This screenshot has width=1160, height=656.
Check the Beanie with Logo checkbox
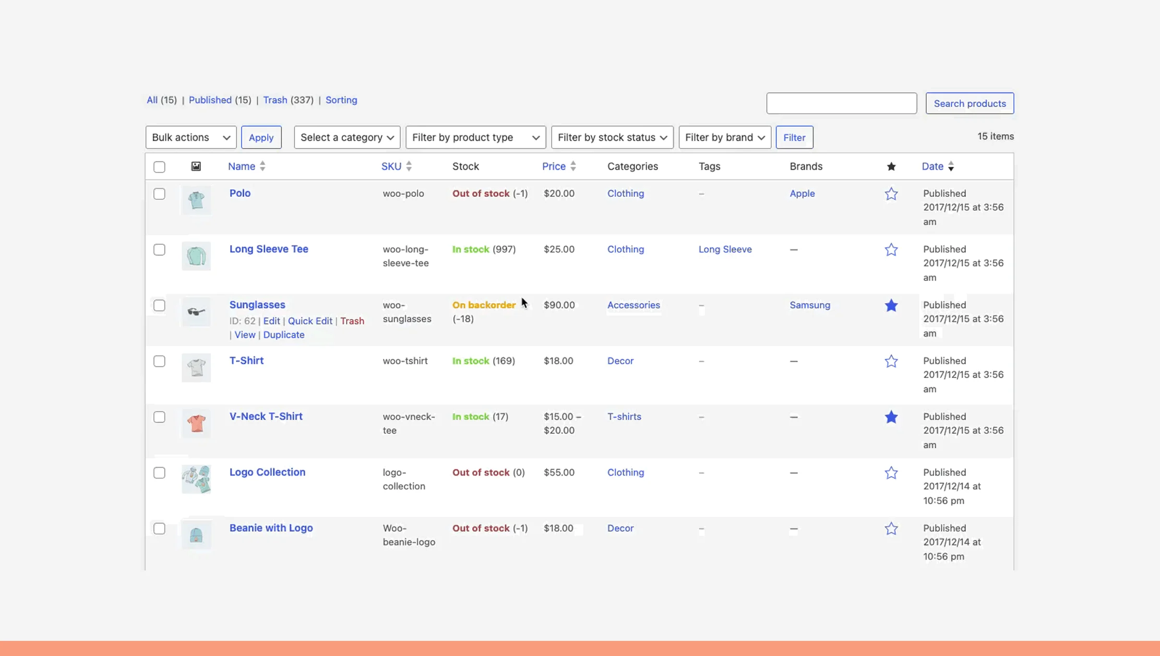point(160,529)
